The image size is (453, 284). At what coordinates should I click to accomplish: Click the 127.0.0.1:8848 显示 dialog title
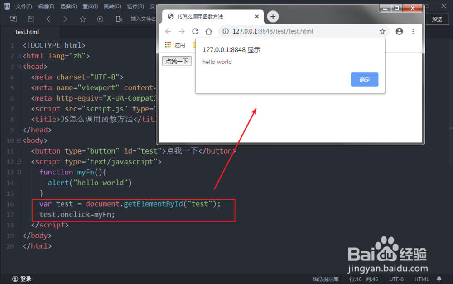pos(231,50)
